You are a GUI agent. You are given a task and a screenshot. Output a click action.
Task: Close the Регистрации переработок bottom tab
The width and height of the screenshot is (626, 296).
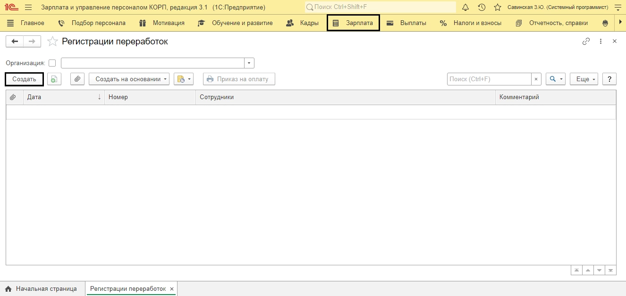[x=172, y=289]
